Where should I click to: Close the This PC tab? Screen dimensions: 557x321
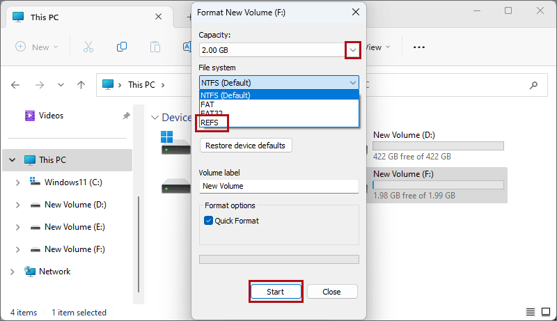coord(159,17)
